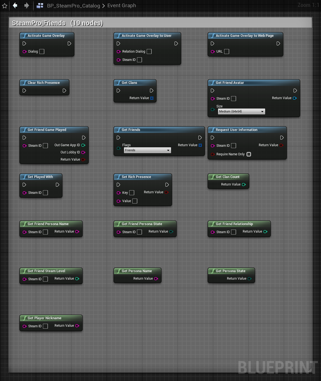Click Steam ID field on Activate Game Overlay to User

pyautogui.click(x=139, y=60)
